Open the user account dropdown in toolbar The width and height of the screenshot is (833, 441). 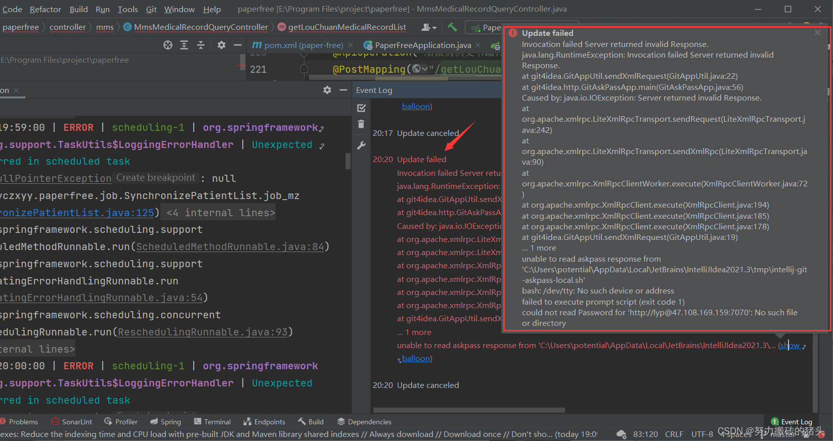tap(429, 27)
